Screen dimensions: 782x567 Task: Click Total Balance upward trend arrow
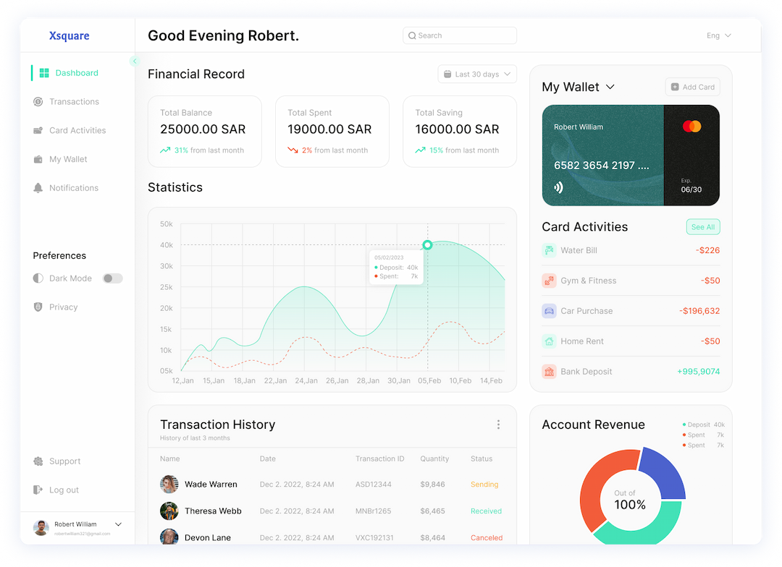point(165,150)
